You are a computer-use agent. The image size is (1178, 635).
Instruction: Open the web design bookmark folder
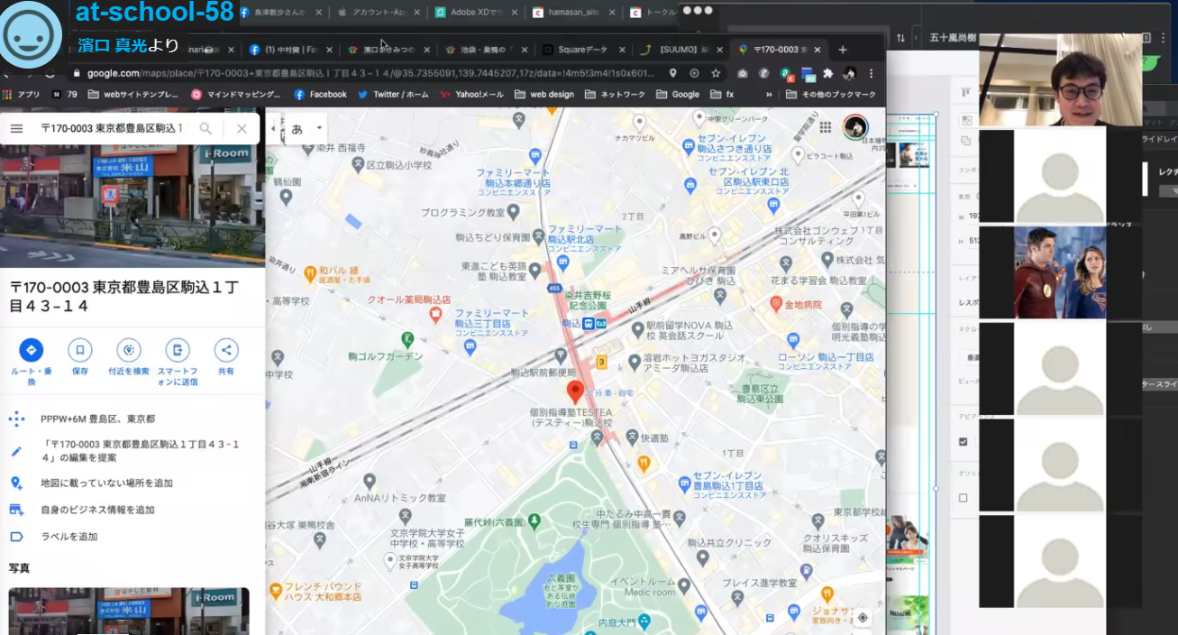544,94
